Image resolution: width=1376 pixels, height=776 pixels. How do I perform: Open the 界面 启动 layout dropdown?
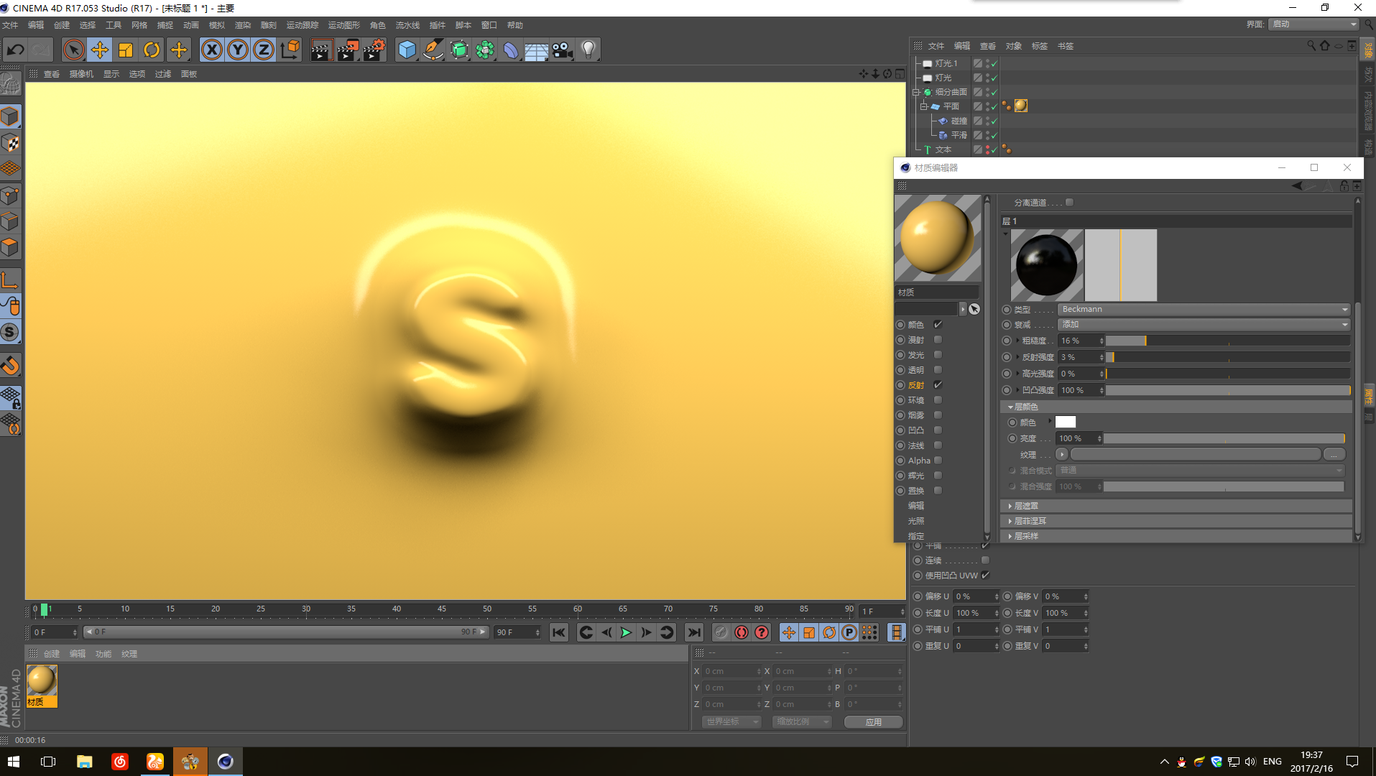pos(1313,24)
